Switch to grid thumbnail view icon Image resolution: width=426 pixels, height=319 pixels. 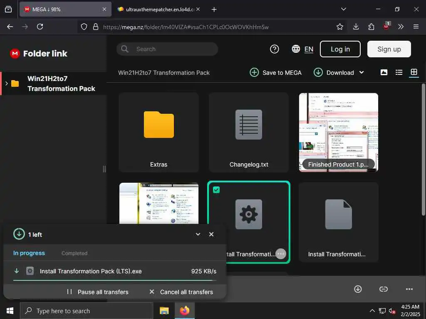click(414, 72)
